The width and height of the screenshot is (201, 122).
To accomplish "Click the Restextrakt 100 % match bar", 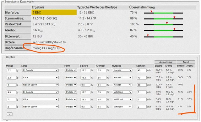I will click(x=163, y=25).
